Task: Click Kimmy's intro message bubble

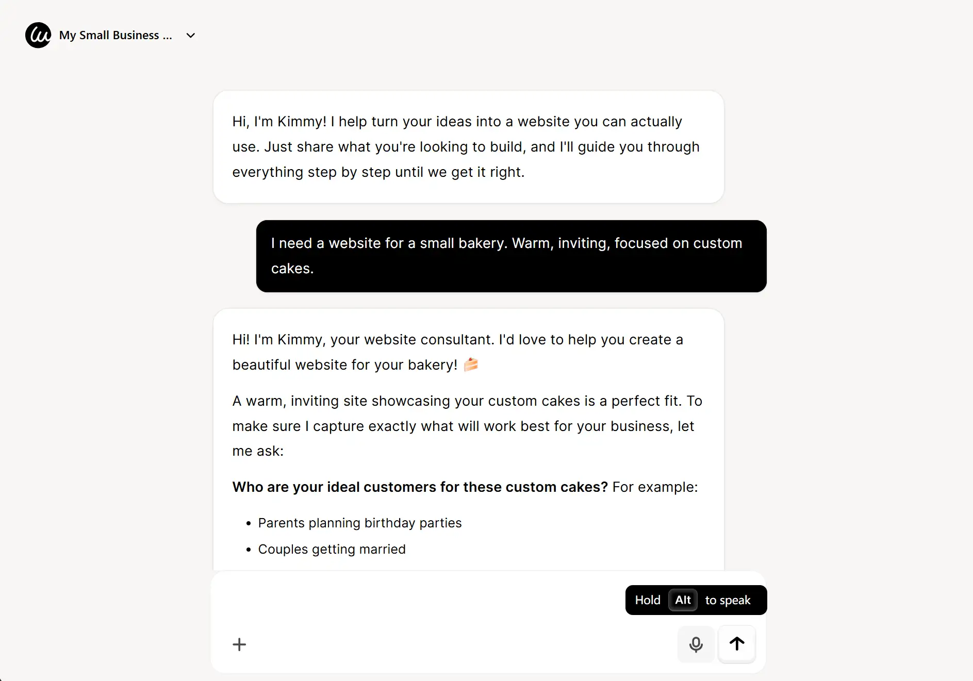Action: (x=468, y=147)
